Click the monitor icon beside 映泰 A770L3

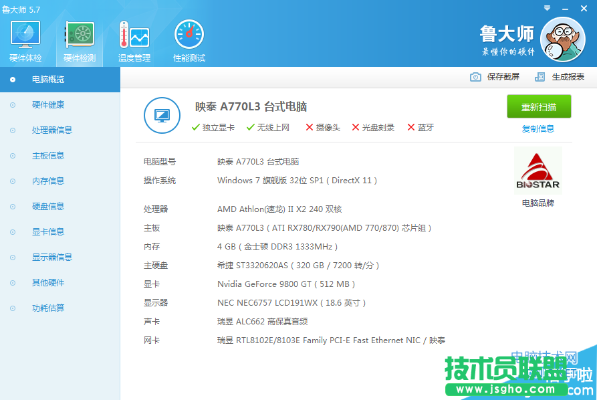pyautogui.click(x=162, y=115)
